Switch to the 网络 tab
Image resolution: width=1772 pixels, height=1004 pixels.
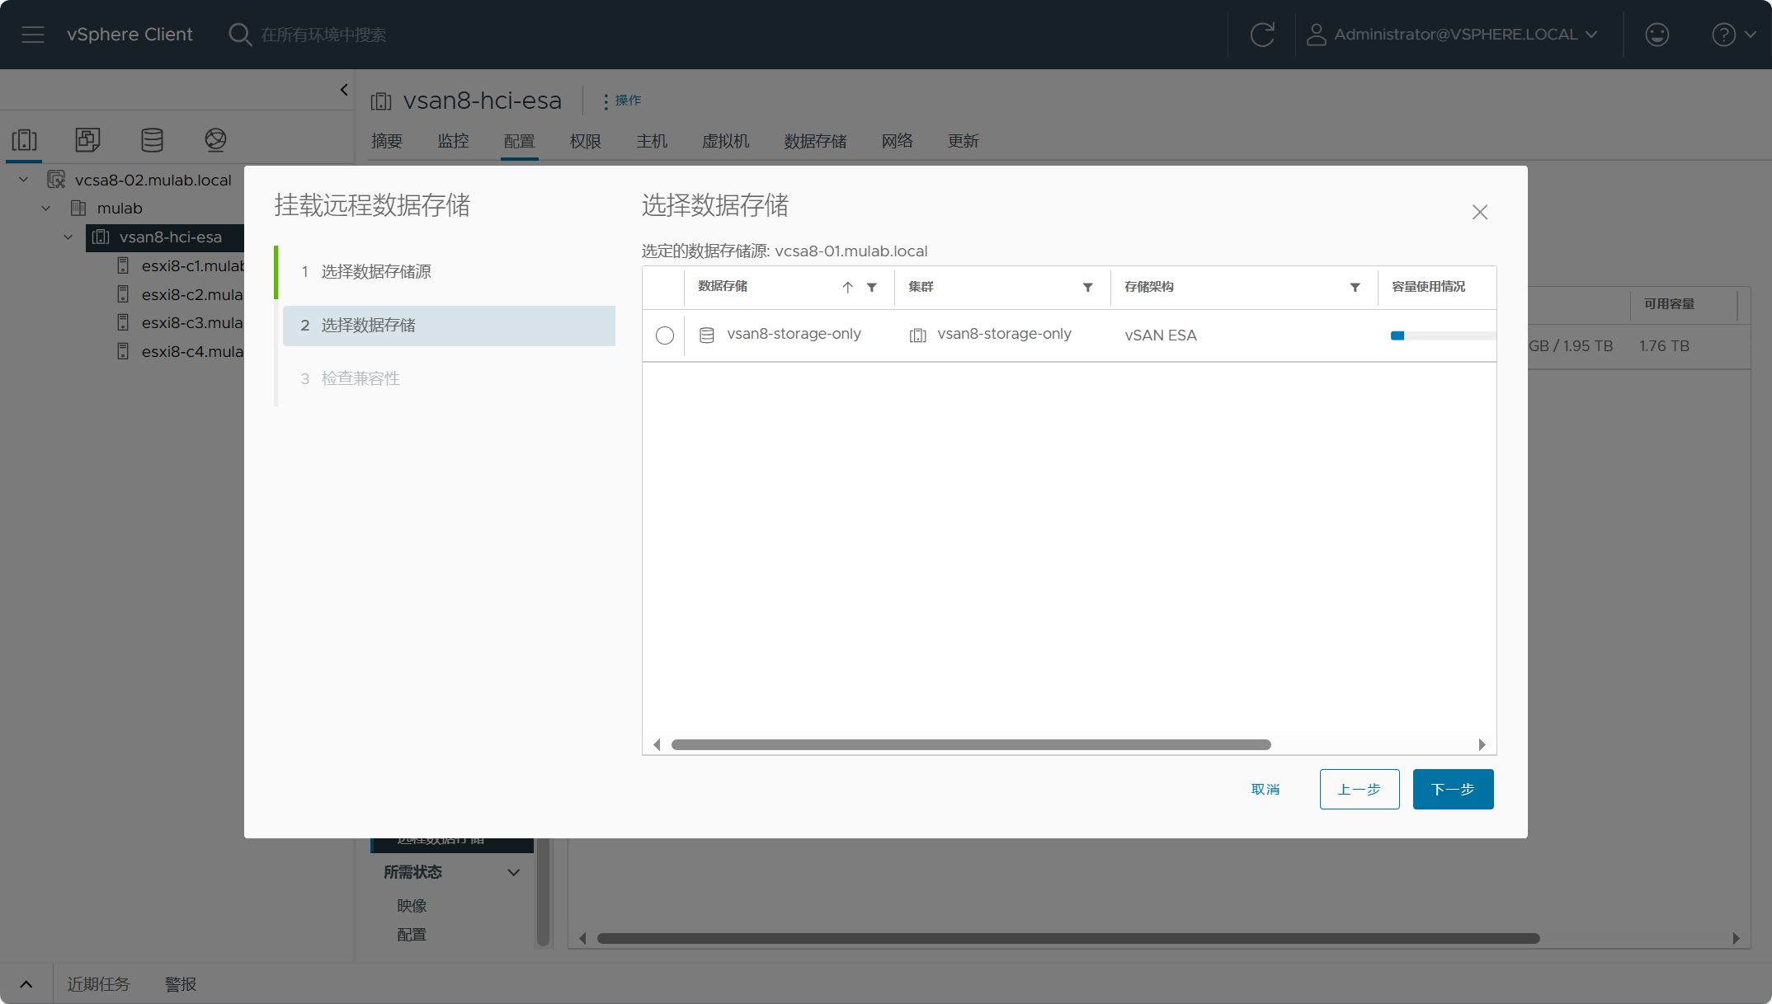(x=897, y=141)
